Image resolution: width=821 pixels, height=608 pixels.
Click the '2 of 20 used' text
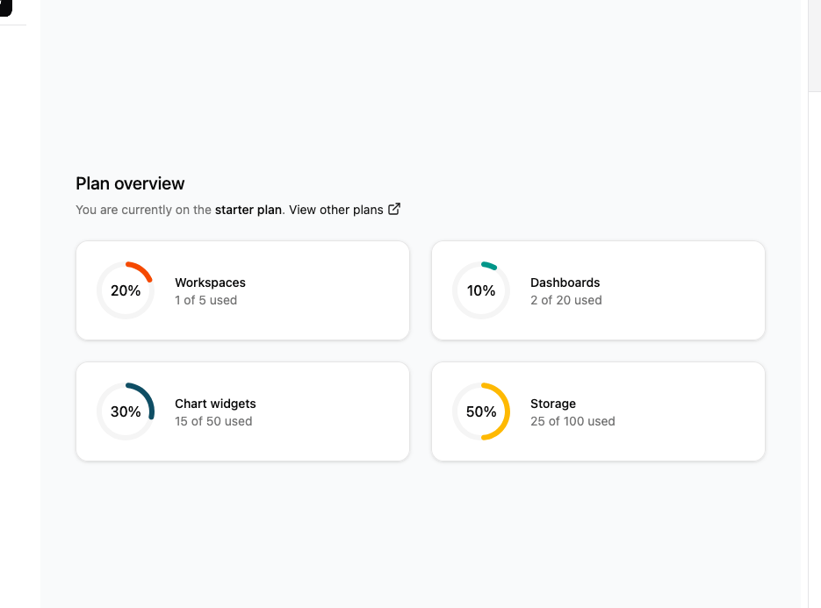coord(566,300)
